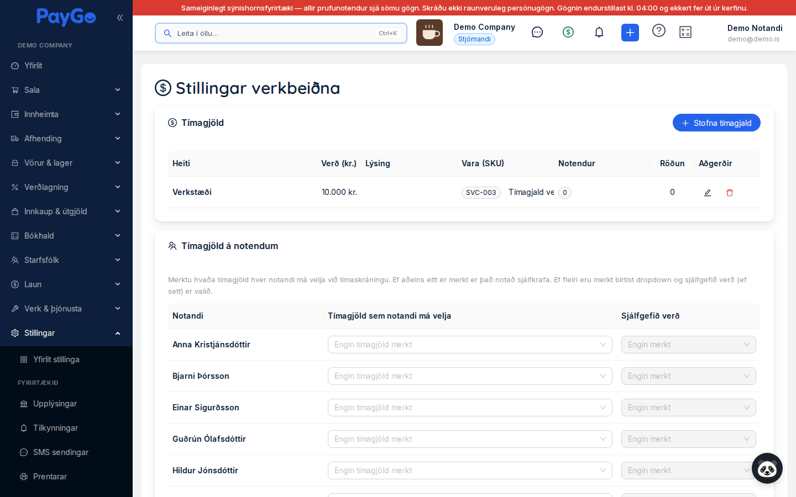Screen dimensions: 796x497
Task: Expand the Innheimta menu
Action: pos(66,114)
